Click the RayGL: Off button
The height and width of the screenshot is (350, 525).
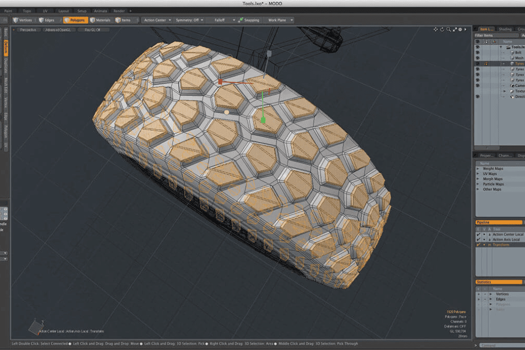pyautogui.click(x=93, y=30)
